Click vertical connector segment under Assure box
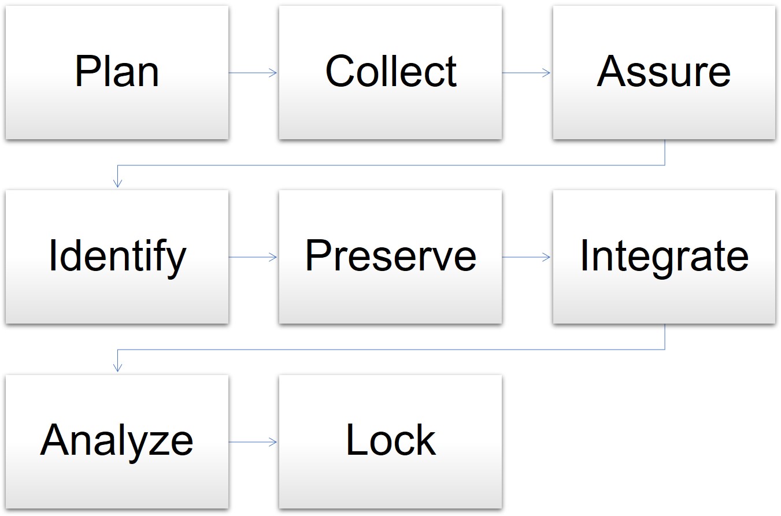The image size is (781, 516). (x=665, y=153)
